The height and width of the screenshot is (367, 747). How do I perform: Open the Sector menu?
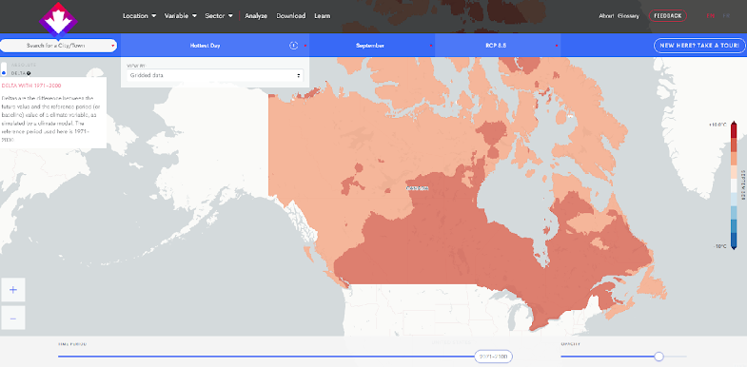219,16
